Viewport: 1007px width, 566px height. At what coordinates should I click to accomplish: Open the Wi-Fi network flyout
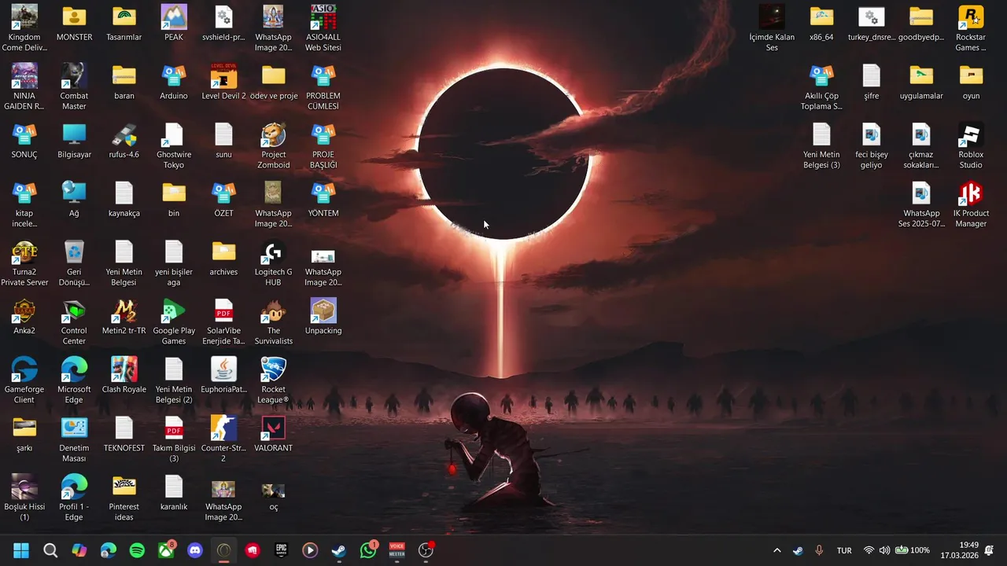pos(869,550)
